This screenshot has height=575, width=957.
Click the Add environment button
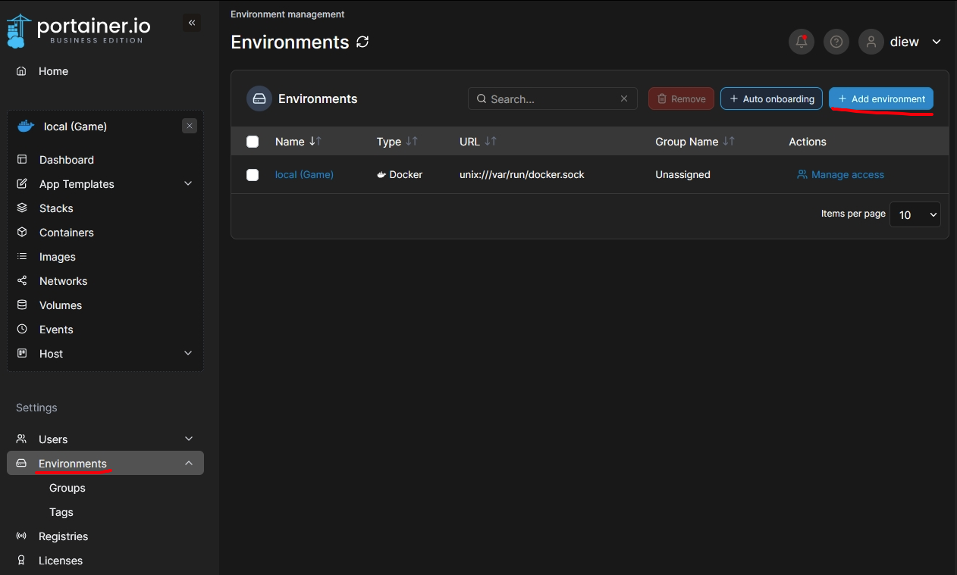[880, 99]
